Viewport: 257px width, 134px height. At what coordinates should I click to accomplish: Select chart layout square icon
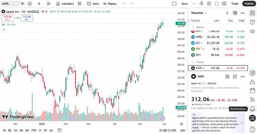coord(174,4)
